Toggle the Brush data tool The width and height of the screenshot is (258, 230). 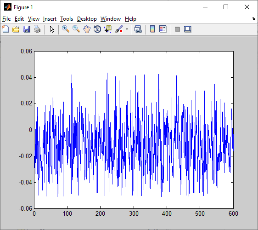click(x=119, y=29)
